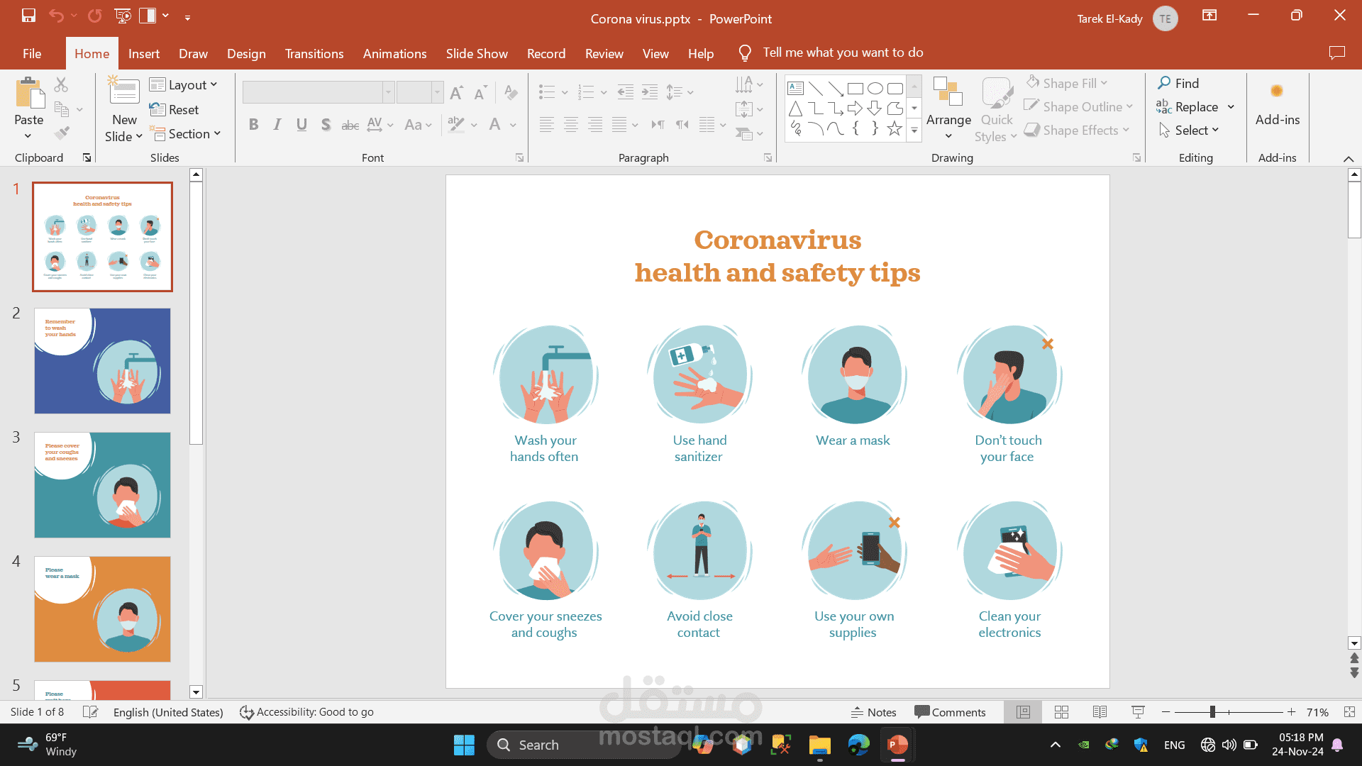Click the Windows Start button
1362x766 pixels.
click(x=464, y=745)
